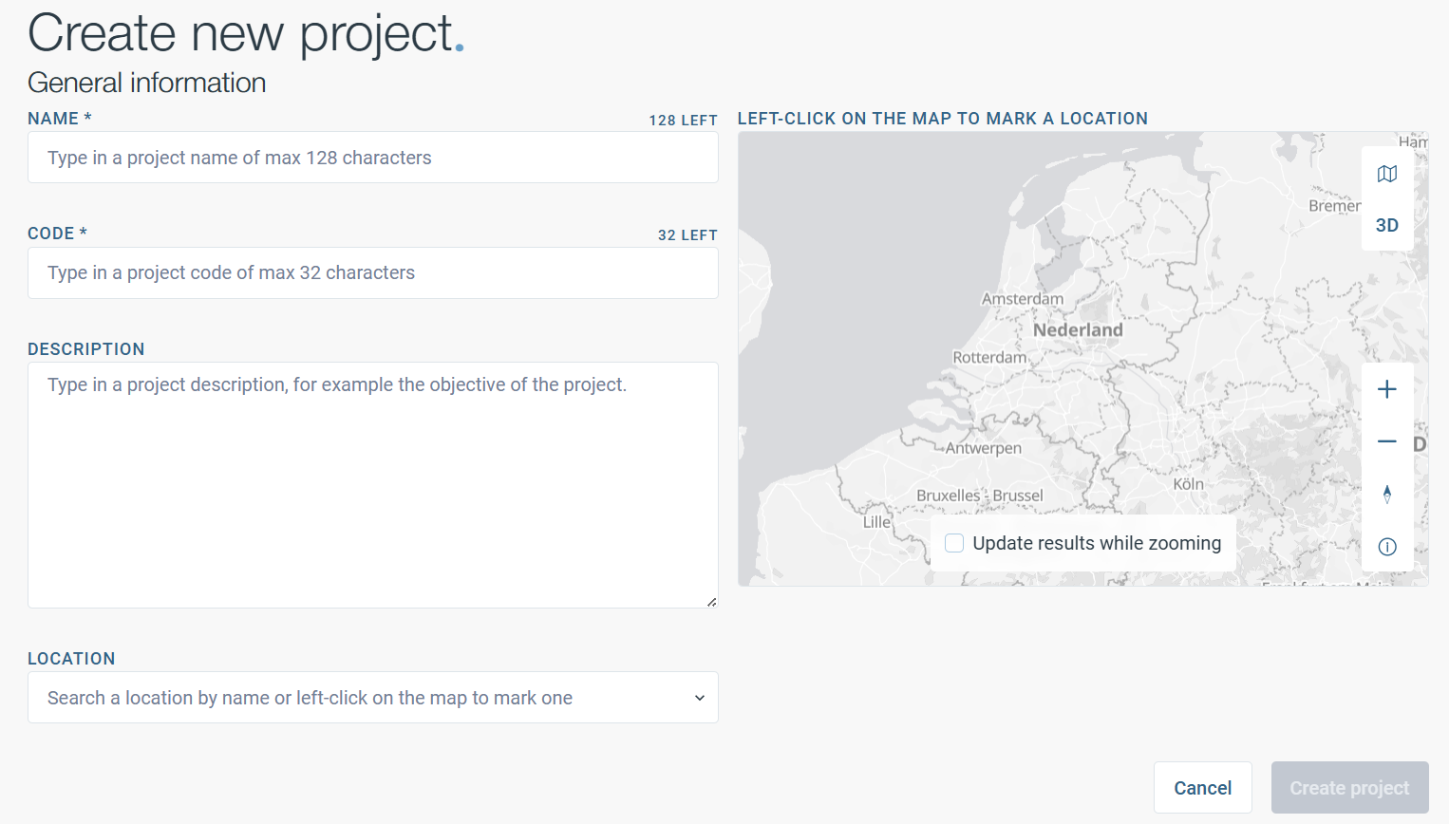Mark Rotterdam on the map

(x=989, y=358)
